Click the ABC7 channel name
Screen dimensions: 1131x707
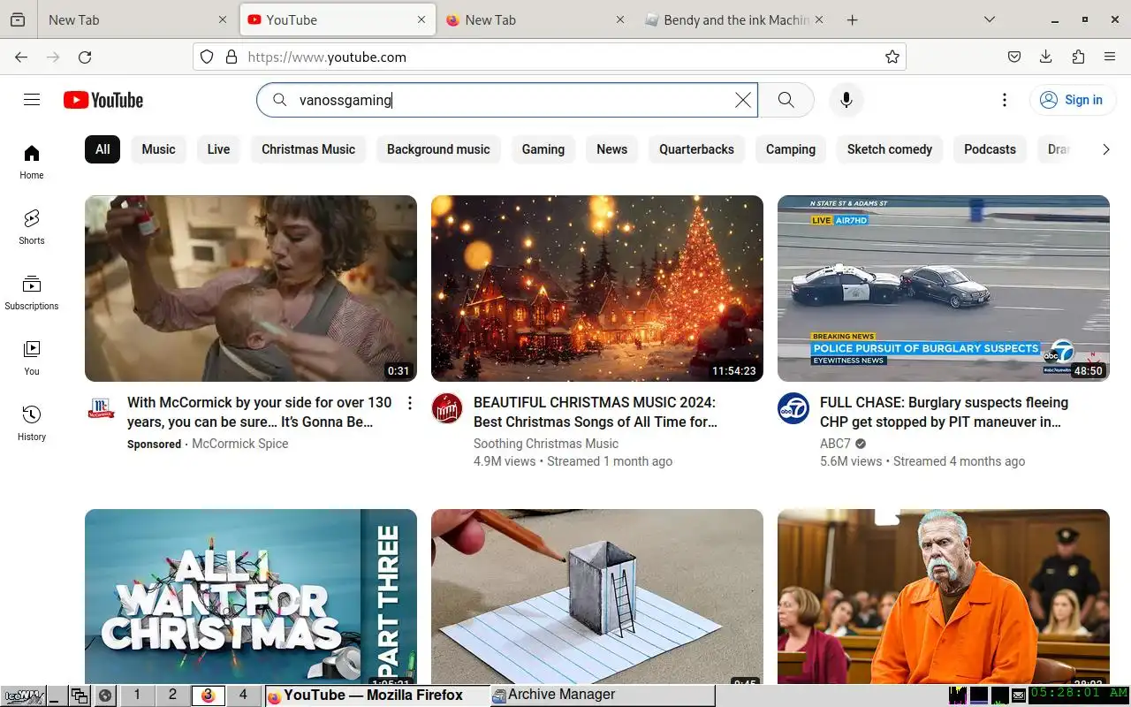[x=835, y=444]
